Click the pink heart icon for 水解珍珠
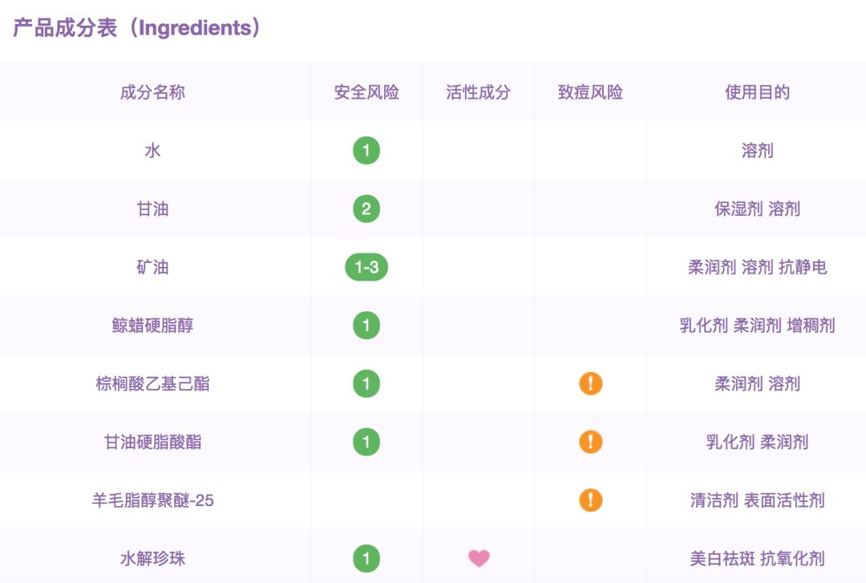The height and width of the screenshot is (583, 866). (x=479, y=558)
